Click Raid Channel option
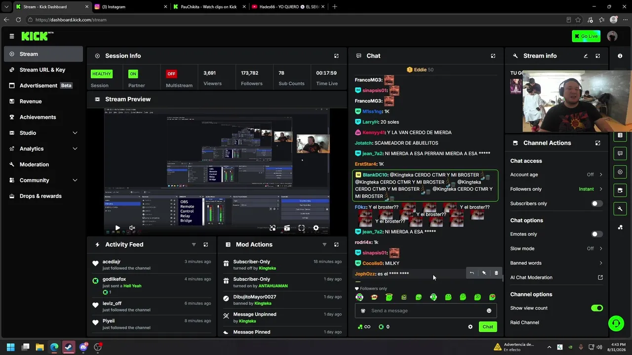 pos(524,322)
